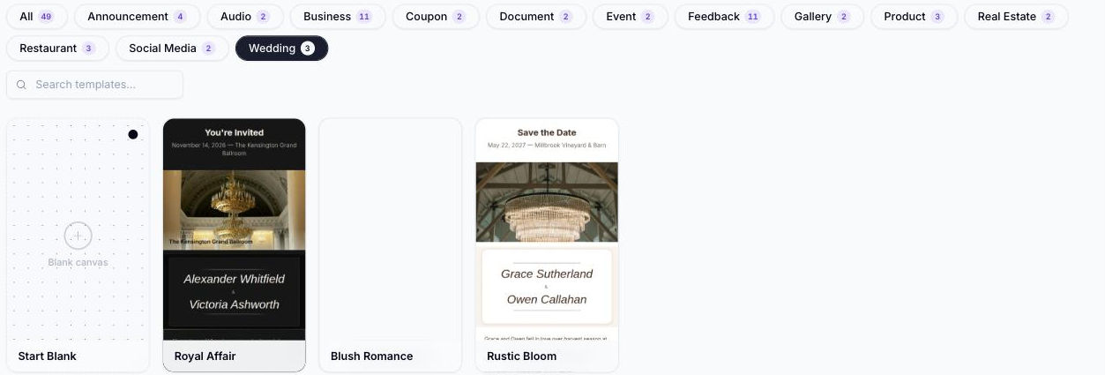This screenshot has height=375, width=1105.
Task: Click the plus icon on Blank canvas
Action: click(78, 236)
